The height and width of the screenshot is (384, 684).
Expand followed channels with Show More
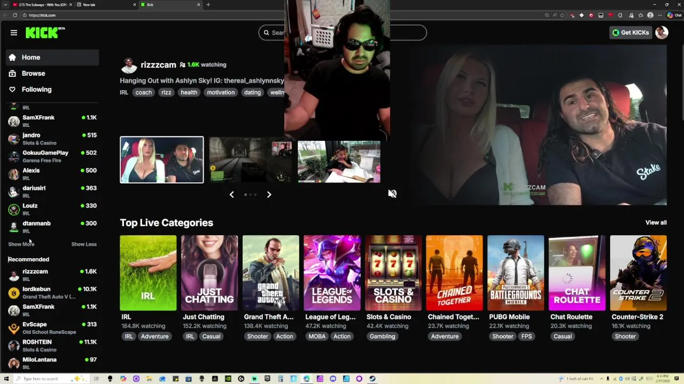click(21, 244)
